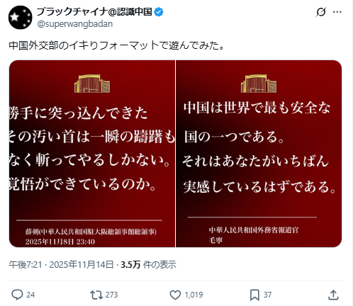Click the repost count 273
353x306 pixels.
click(111, 295)
